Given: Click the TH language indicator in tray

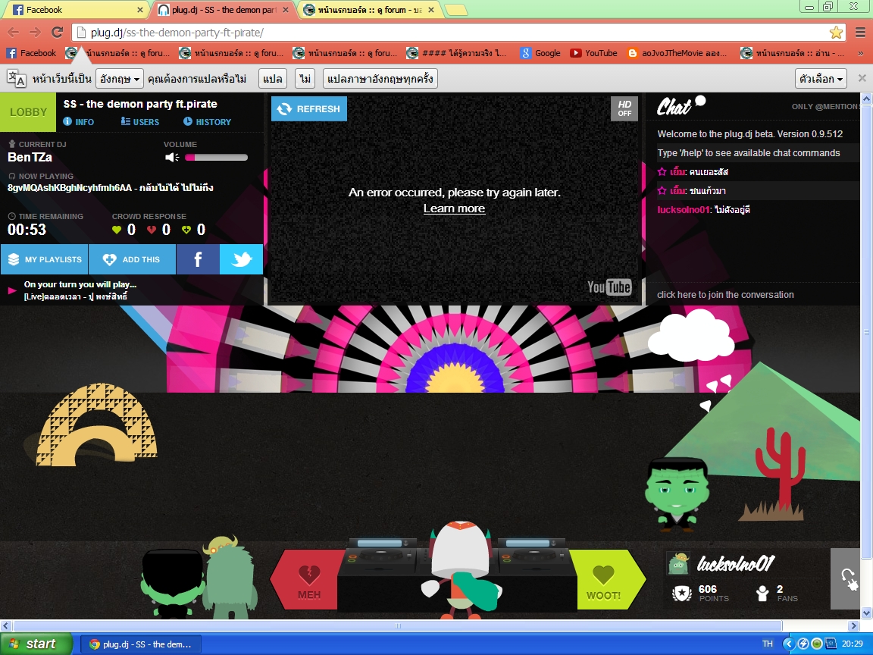Looking at the screenshot, I should [767, 644].
